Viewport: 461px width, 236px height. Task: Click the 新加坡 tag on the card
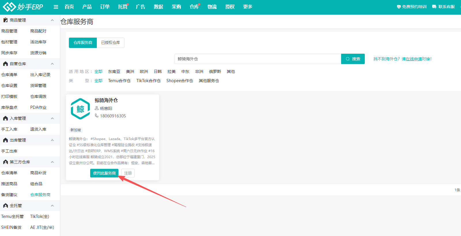coord(76,130)
